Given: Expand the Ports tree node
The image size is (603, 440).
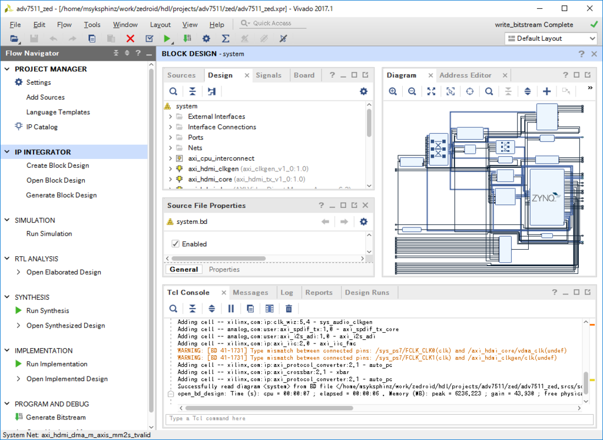Looking at the screenshot, I should (170, 137).
